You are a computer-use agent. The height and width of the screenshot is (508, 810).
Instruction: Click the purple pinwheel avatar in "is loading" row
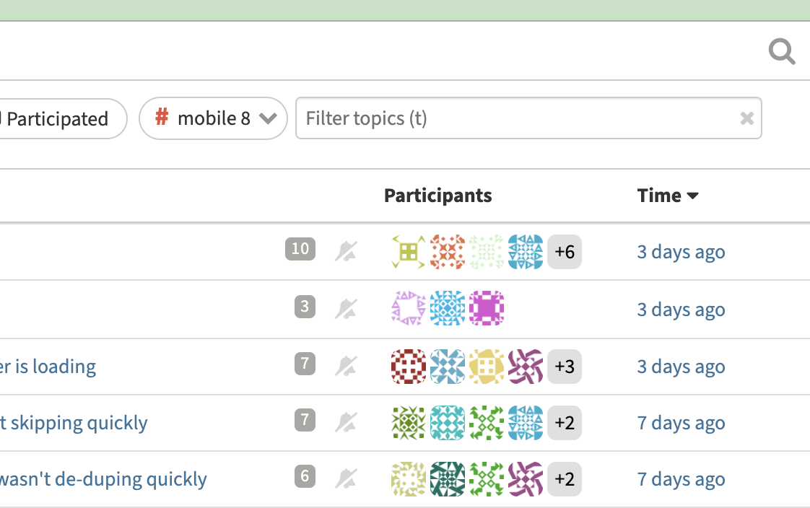coord(526,366)
